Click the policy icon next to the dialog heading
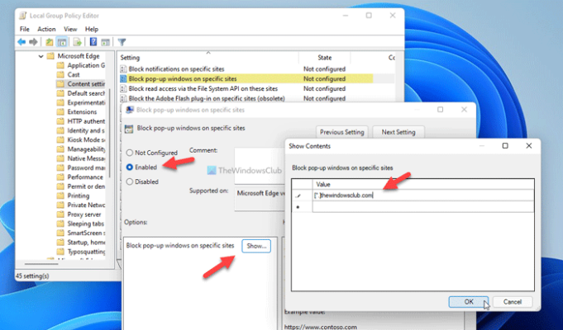Screen dimensions: 563x330 pyautogui.click(x=128, y=129)
